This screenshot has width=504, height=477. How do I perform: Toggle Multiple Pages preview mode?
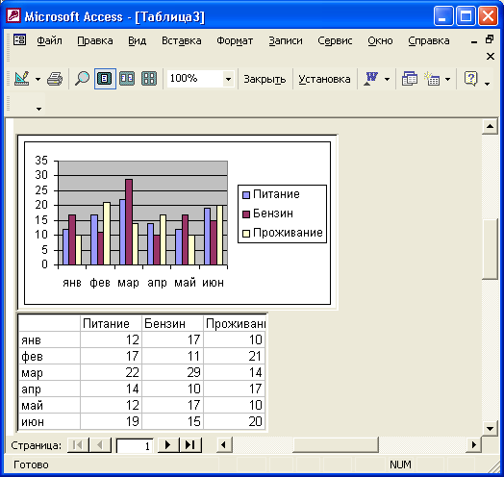[149, 79]
